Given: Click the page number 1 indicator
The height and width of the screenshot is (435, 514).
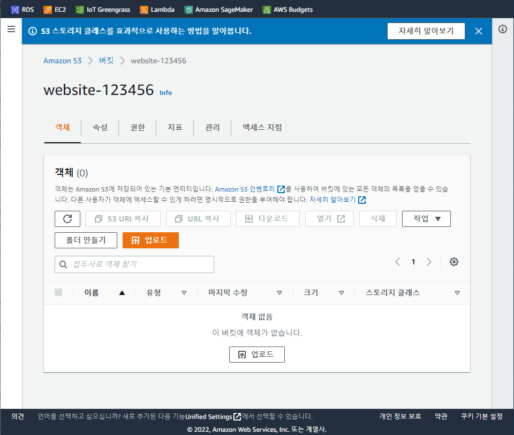Looking at the screenshot, I should [413, 262].
